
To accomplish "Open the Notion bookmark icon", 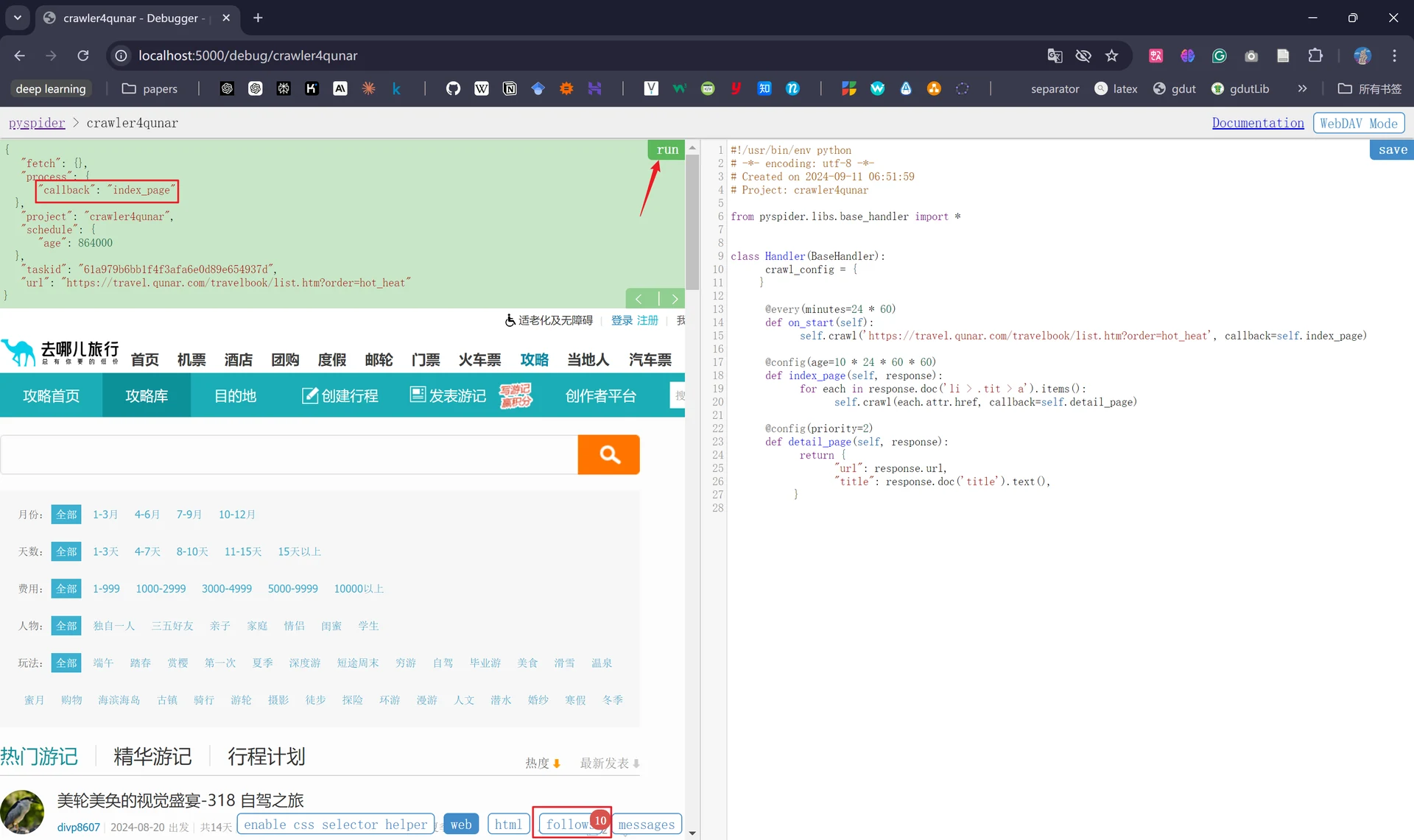I will click(x=510, y=88).
